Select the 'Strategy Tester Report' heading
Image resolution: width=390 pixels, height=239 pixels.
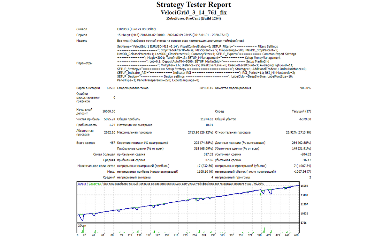(194, 5)
